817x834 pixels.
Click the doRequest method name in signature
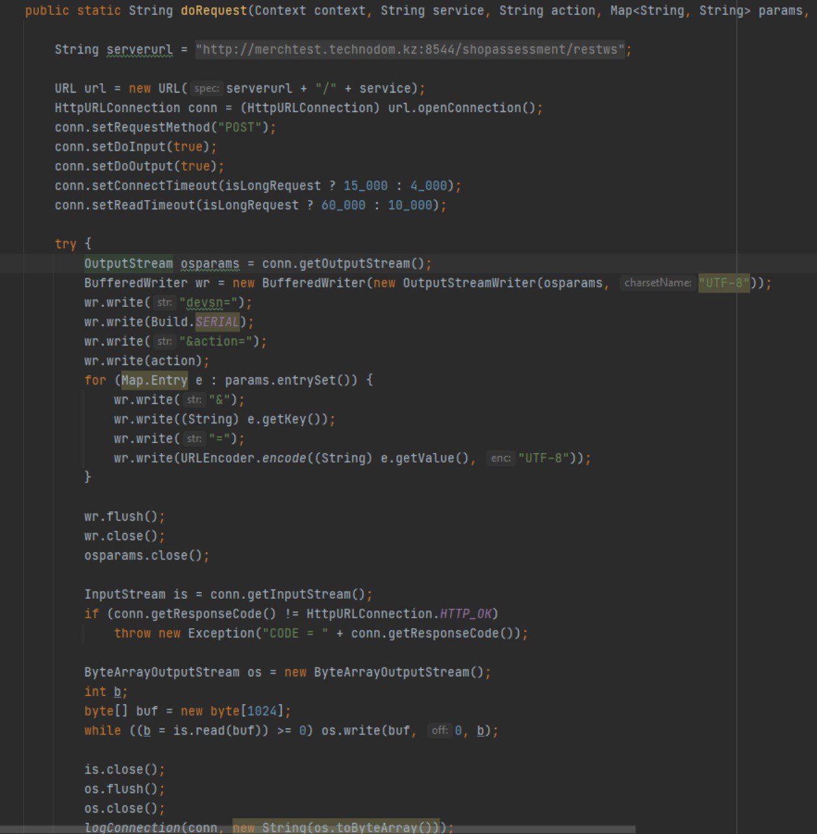pos(214,10)
